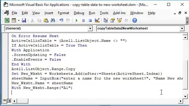Click the 'End With' code line
The width and height of the screenshot is (189, 106).
coord(21,64)
